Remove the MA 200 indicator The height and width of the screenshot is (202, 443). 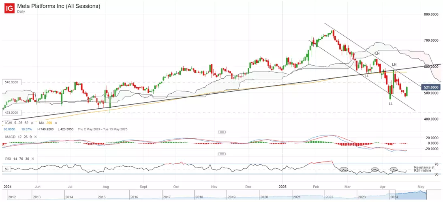56,123
